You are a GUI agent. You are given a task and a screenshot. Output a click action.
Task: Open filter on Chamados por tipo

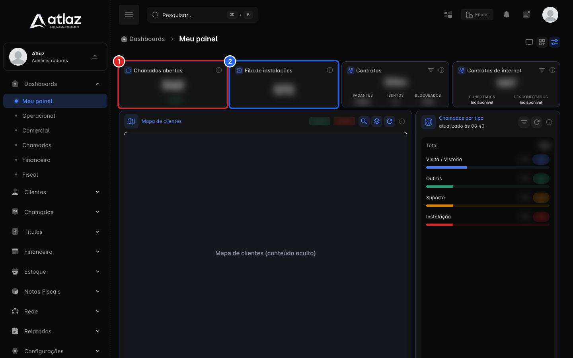coord(524,122)
